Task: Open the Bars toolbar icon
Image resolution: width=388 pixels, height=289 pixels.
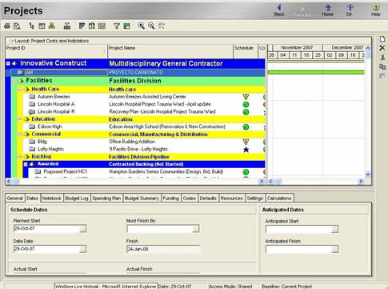Action: (x=82, y=26)
